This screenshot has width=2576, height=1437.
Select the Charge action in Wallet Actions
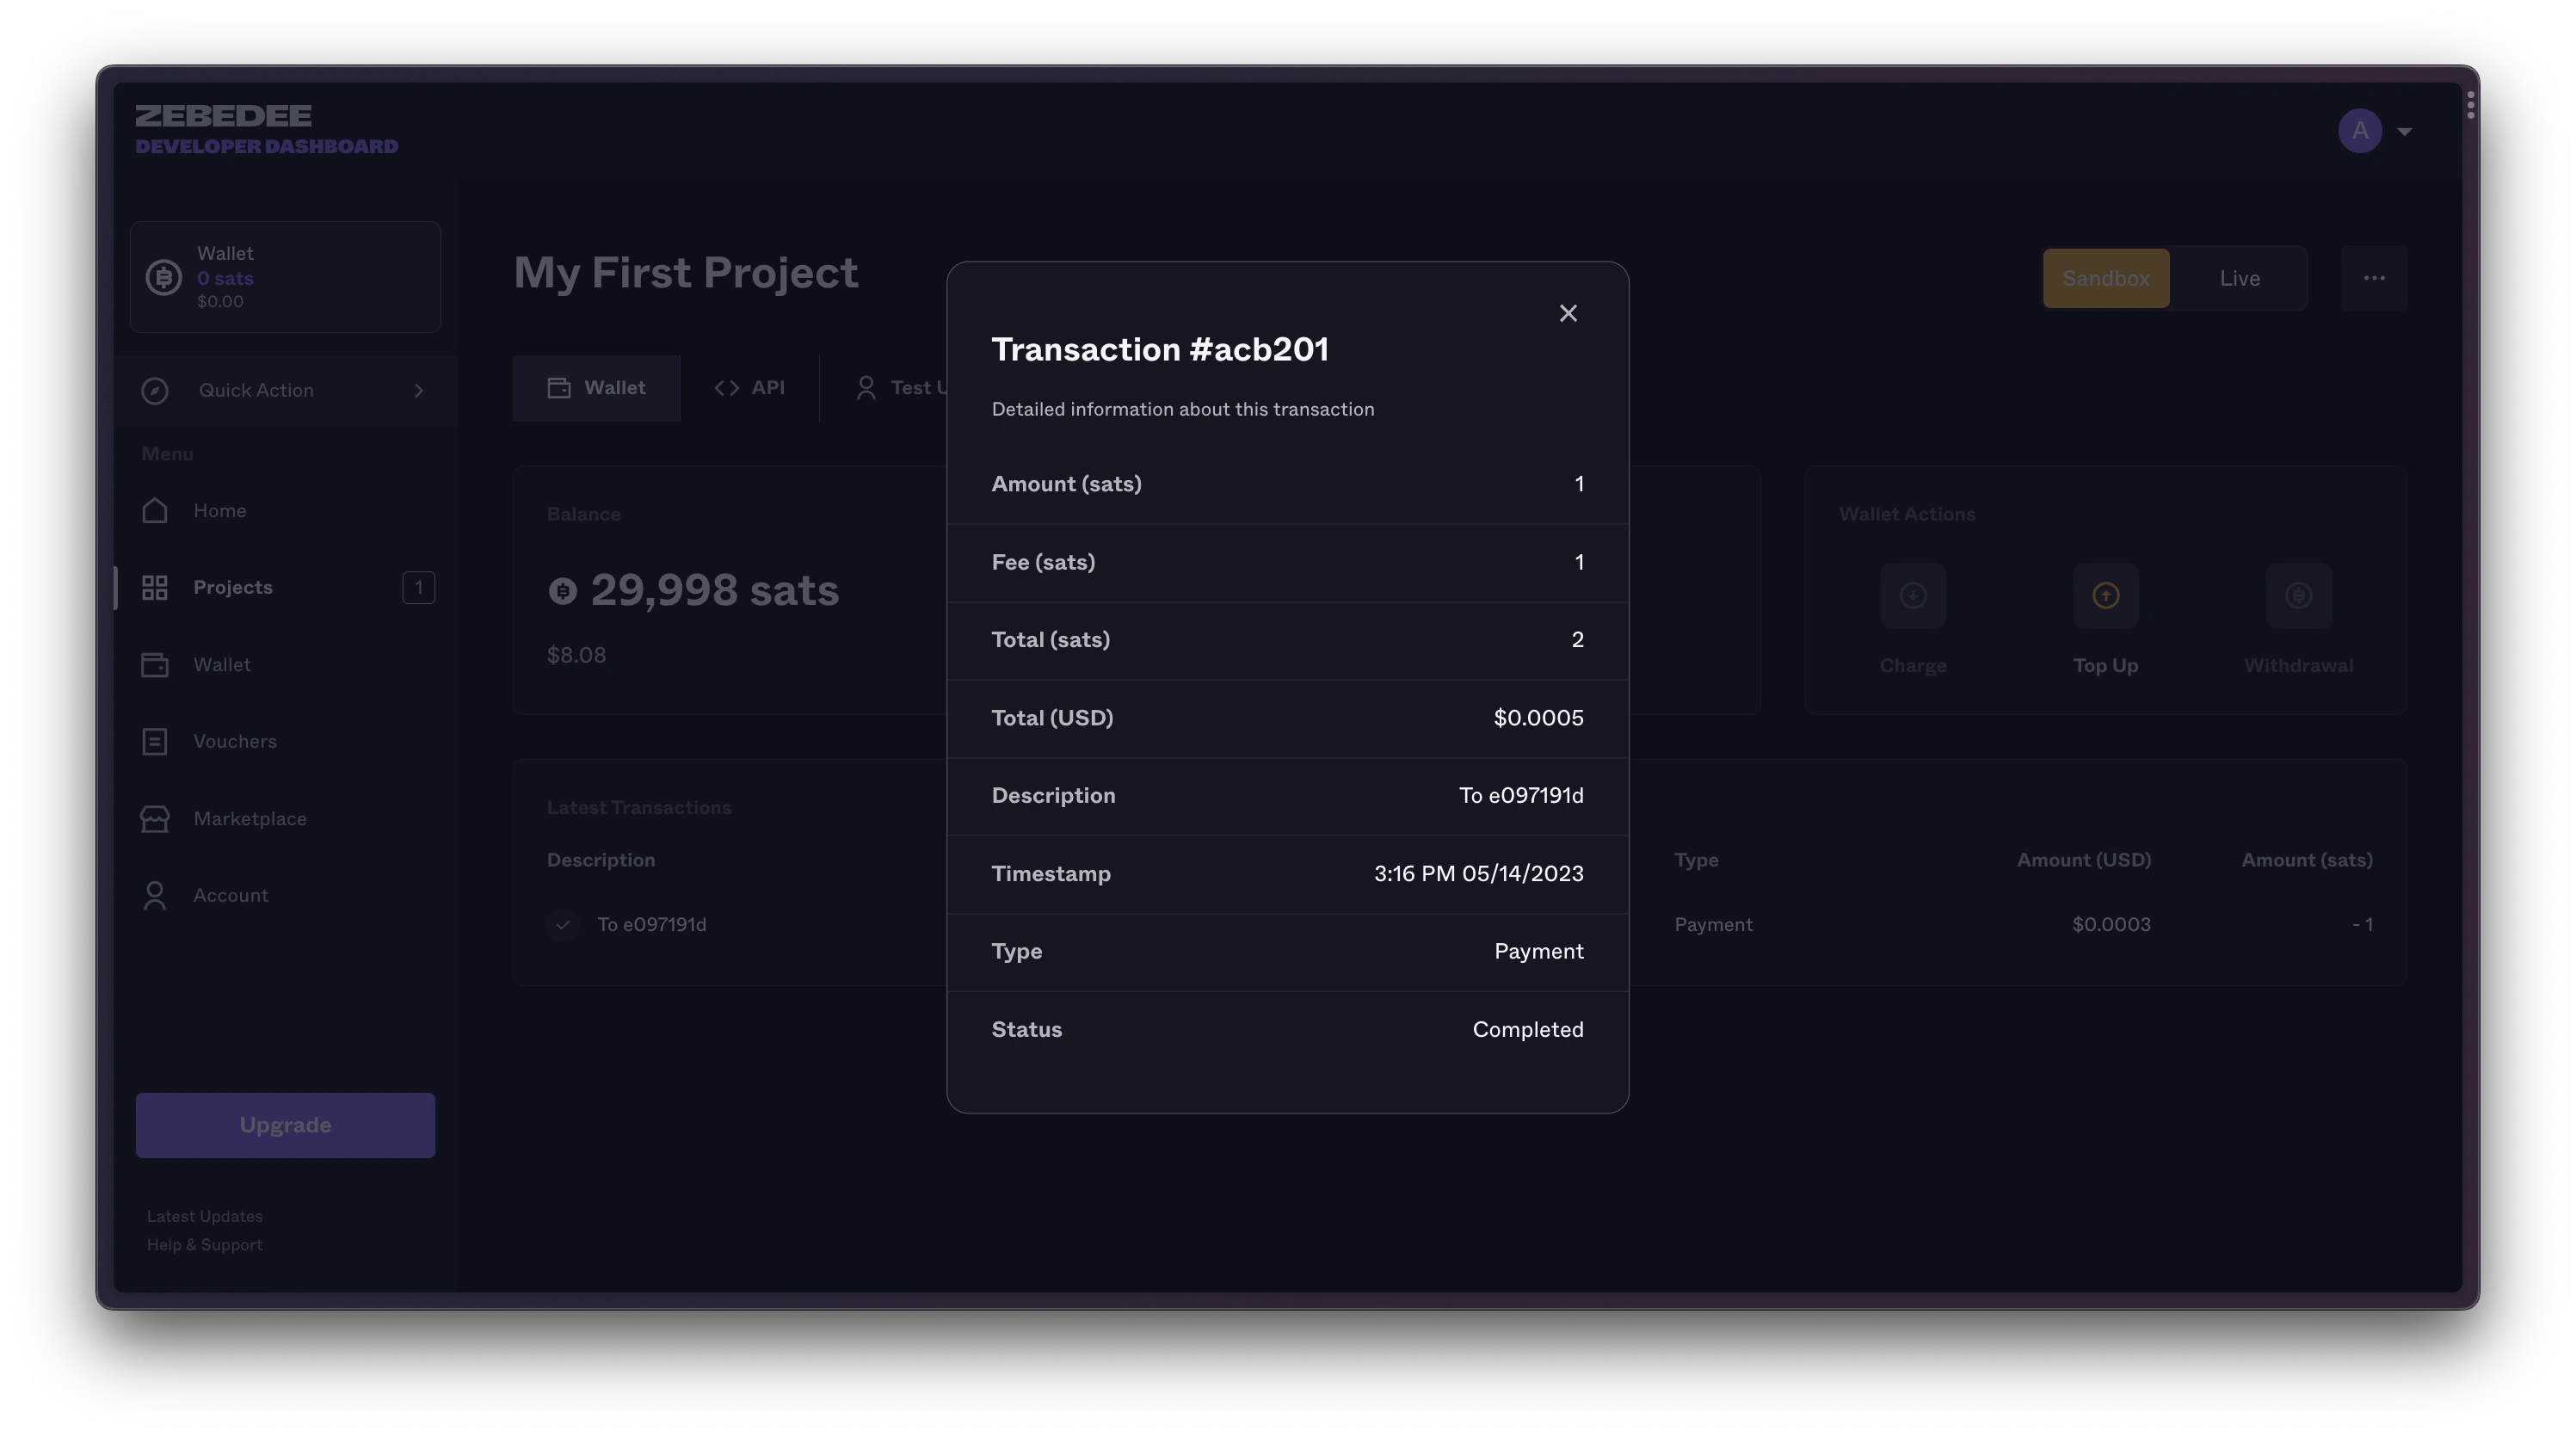(1913, 595)
